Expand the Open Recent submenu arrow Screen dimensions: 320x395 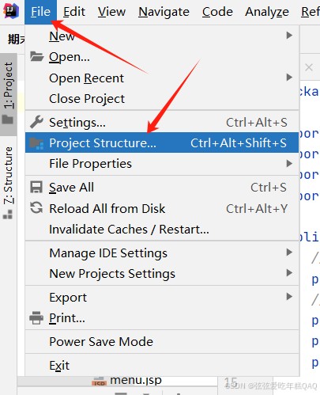point(289,78)
